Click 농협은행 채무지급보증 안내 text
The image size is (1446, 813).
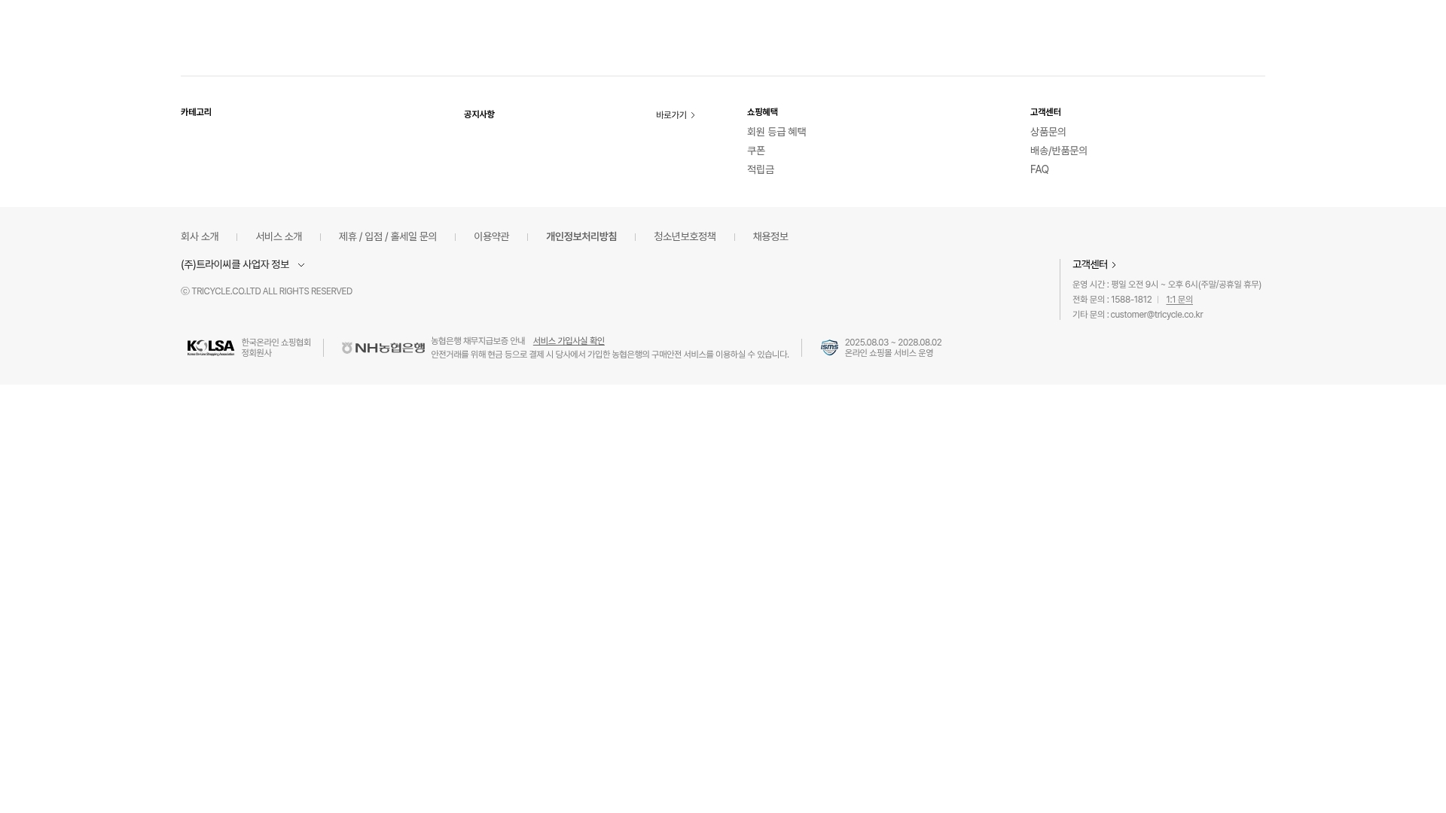coord(478,341)
